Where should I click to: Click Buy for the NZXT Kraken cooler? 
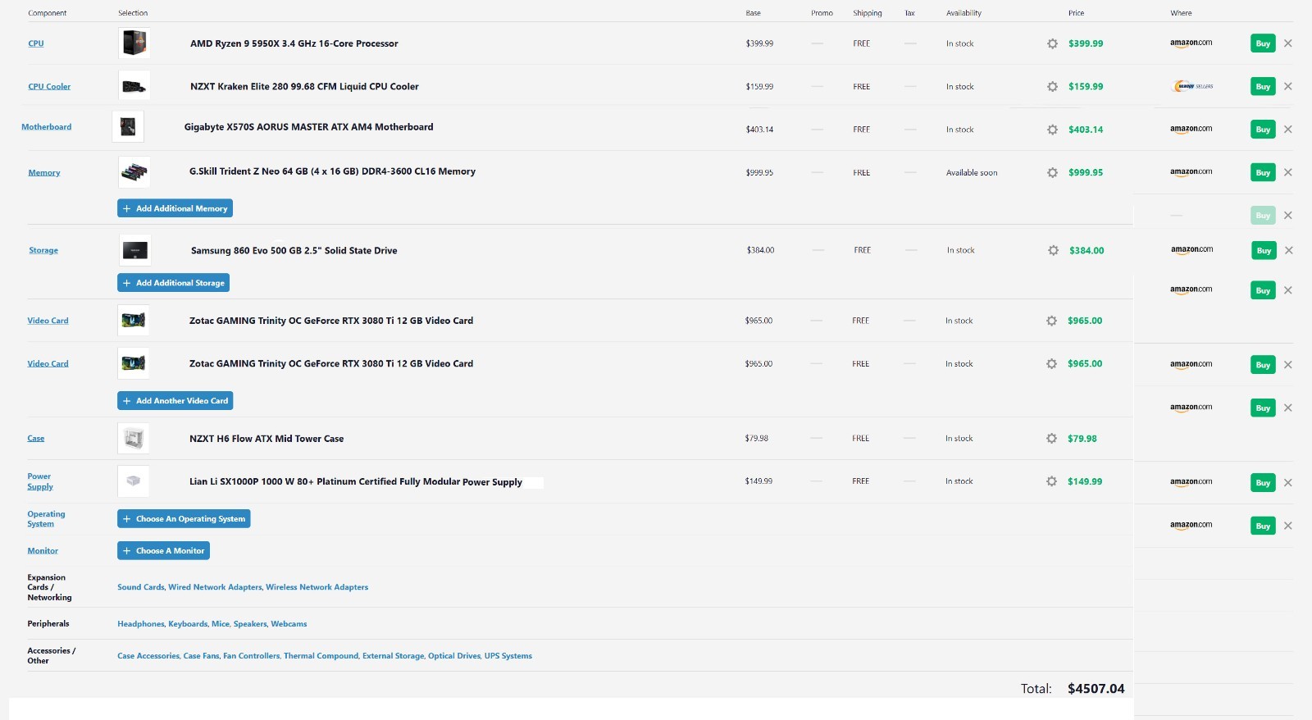click(x=1263, y=86)
